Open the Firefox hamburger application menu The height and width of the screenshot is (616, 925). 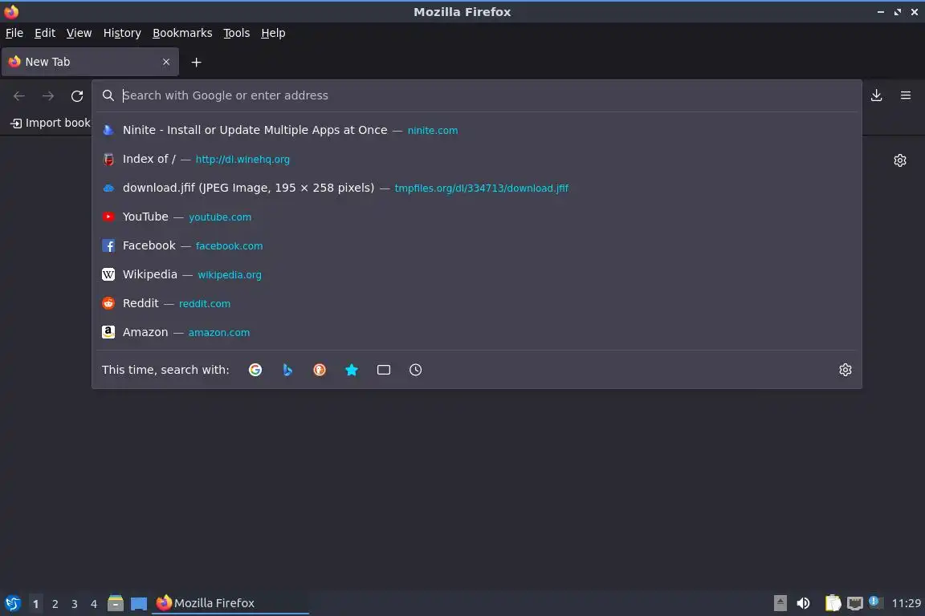click(x=906, y=95)
